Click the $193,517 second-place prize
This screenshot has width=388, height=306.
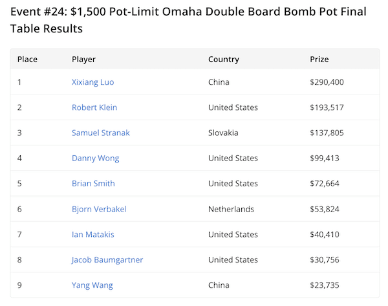327,107
